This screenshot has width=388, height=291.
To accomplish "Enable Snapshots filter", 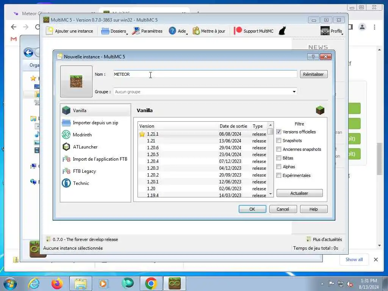I will pyautogui.click(x=278, y=140).
